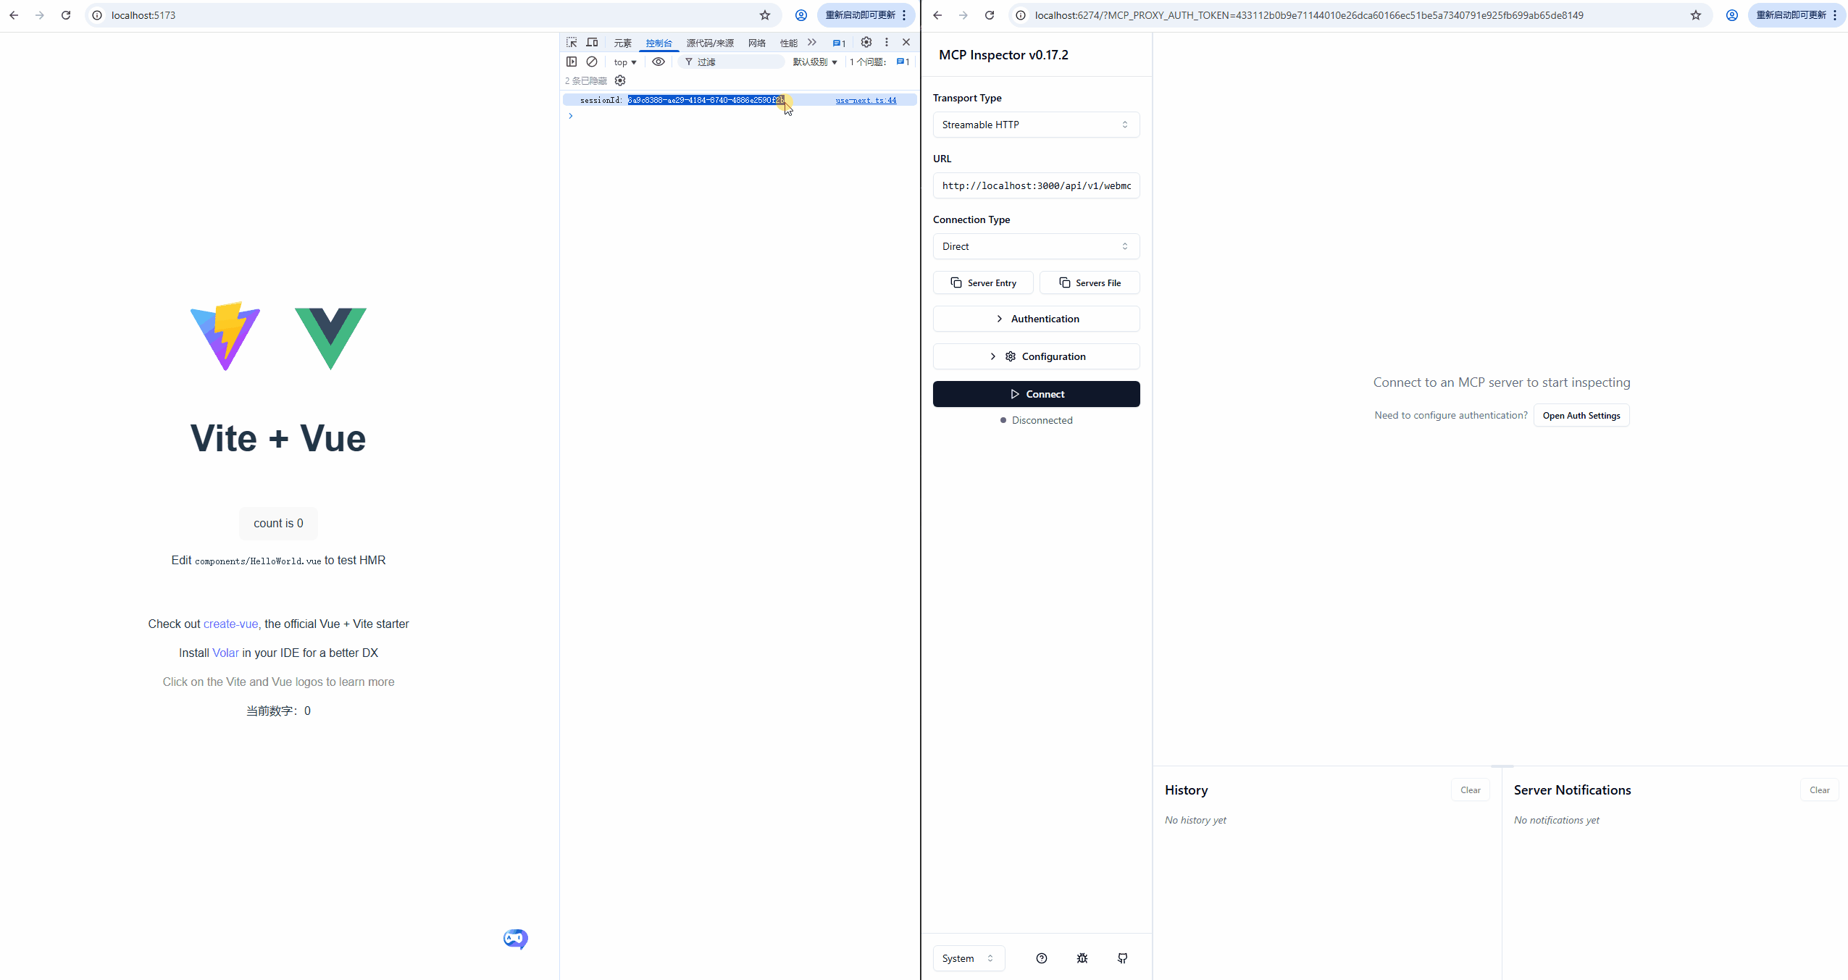Screen dimensions: 1848x980
Task: Click the MCP server URL input field
Action: click(1035, 185)
